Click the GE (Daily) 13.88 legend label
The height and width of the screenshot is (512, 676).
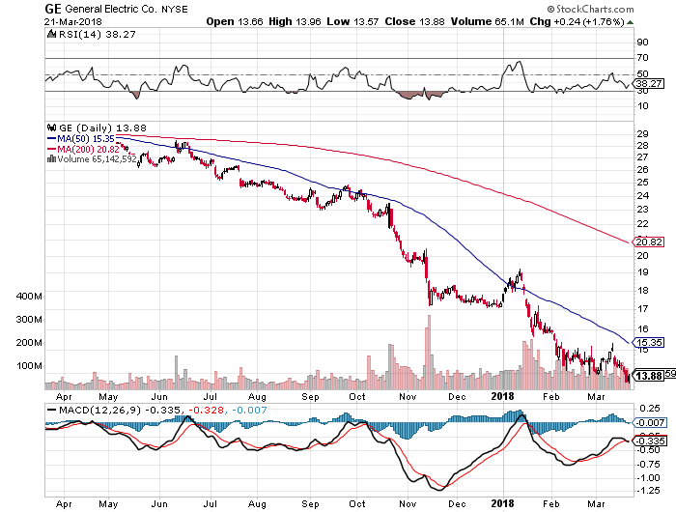click(x=102, y=128)
